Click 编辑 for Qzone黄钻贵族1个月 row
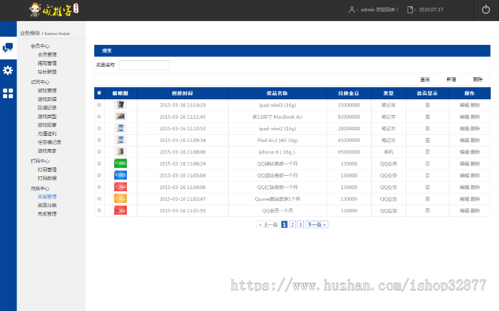The height and width of the screenshot is (311, 499). click(x=464, y=198)
